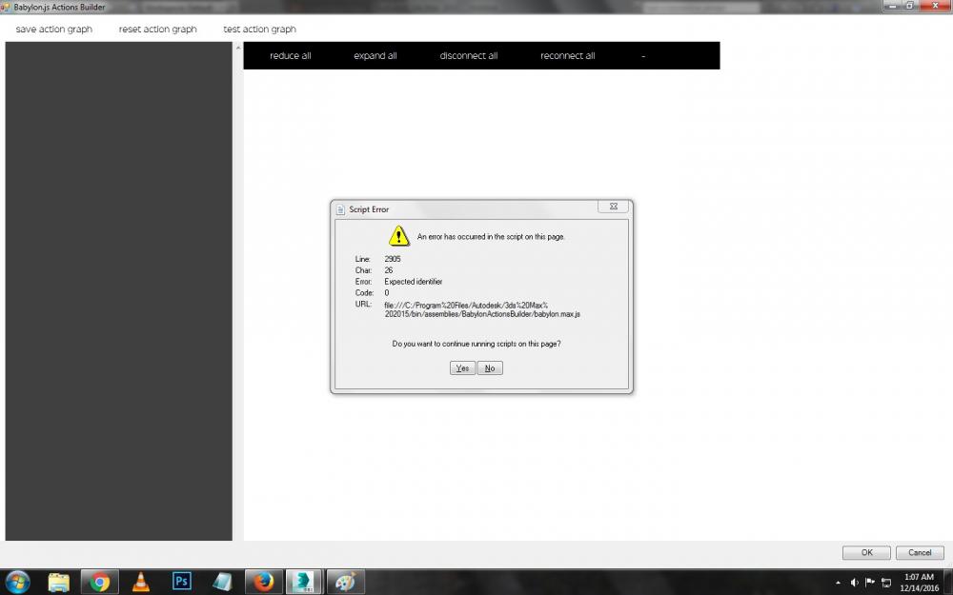Choose save action graph

[x=54, y=30]
